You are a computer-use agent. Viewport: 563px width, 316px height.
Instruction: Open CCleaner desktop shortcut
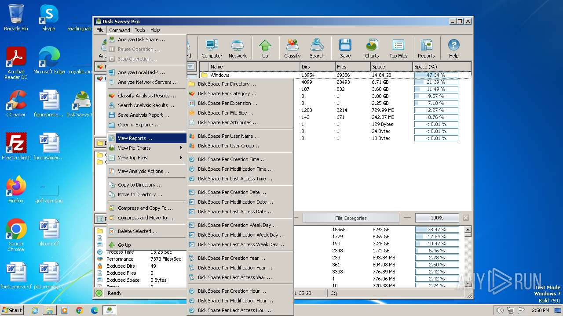[x=16, y=104]
